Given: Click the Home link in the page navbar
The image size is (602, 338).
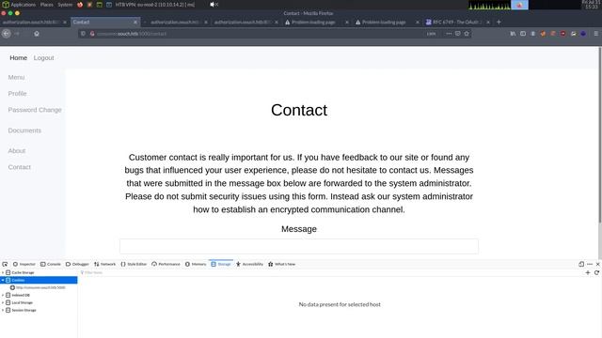Looking at the screenshot, I should coord(19,58).
